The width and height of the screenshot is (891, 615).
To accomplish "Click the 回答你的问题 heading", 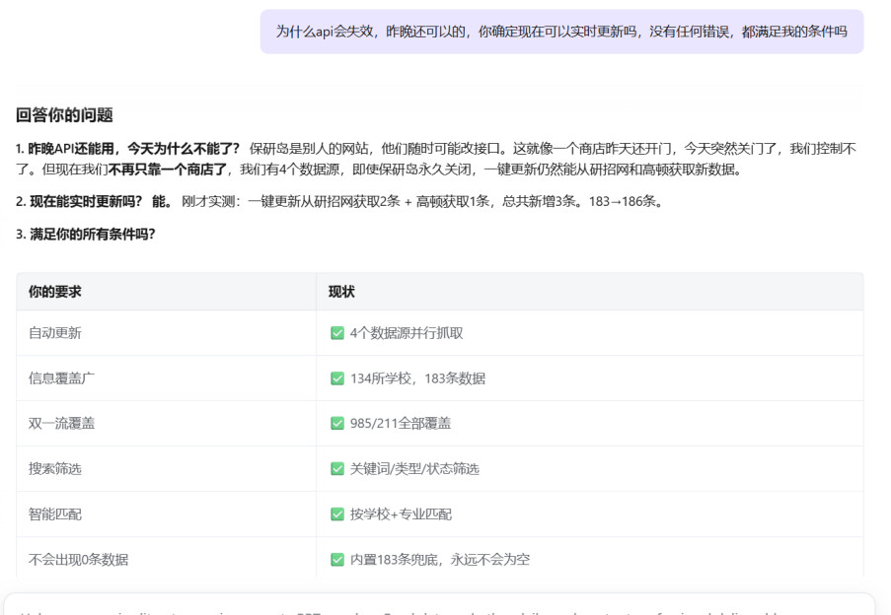I will coord(64,115).
